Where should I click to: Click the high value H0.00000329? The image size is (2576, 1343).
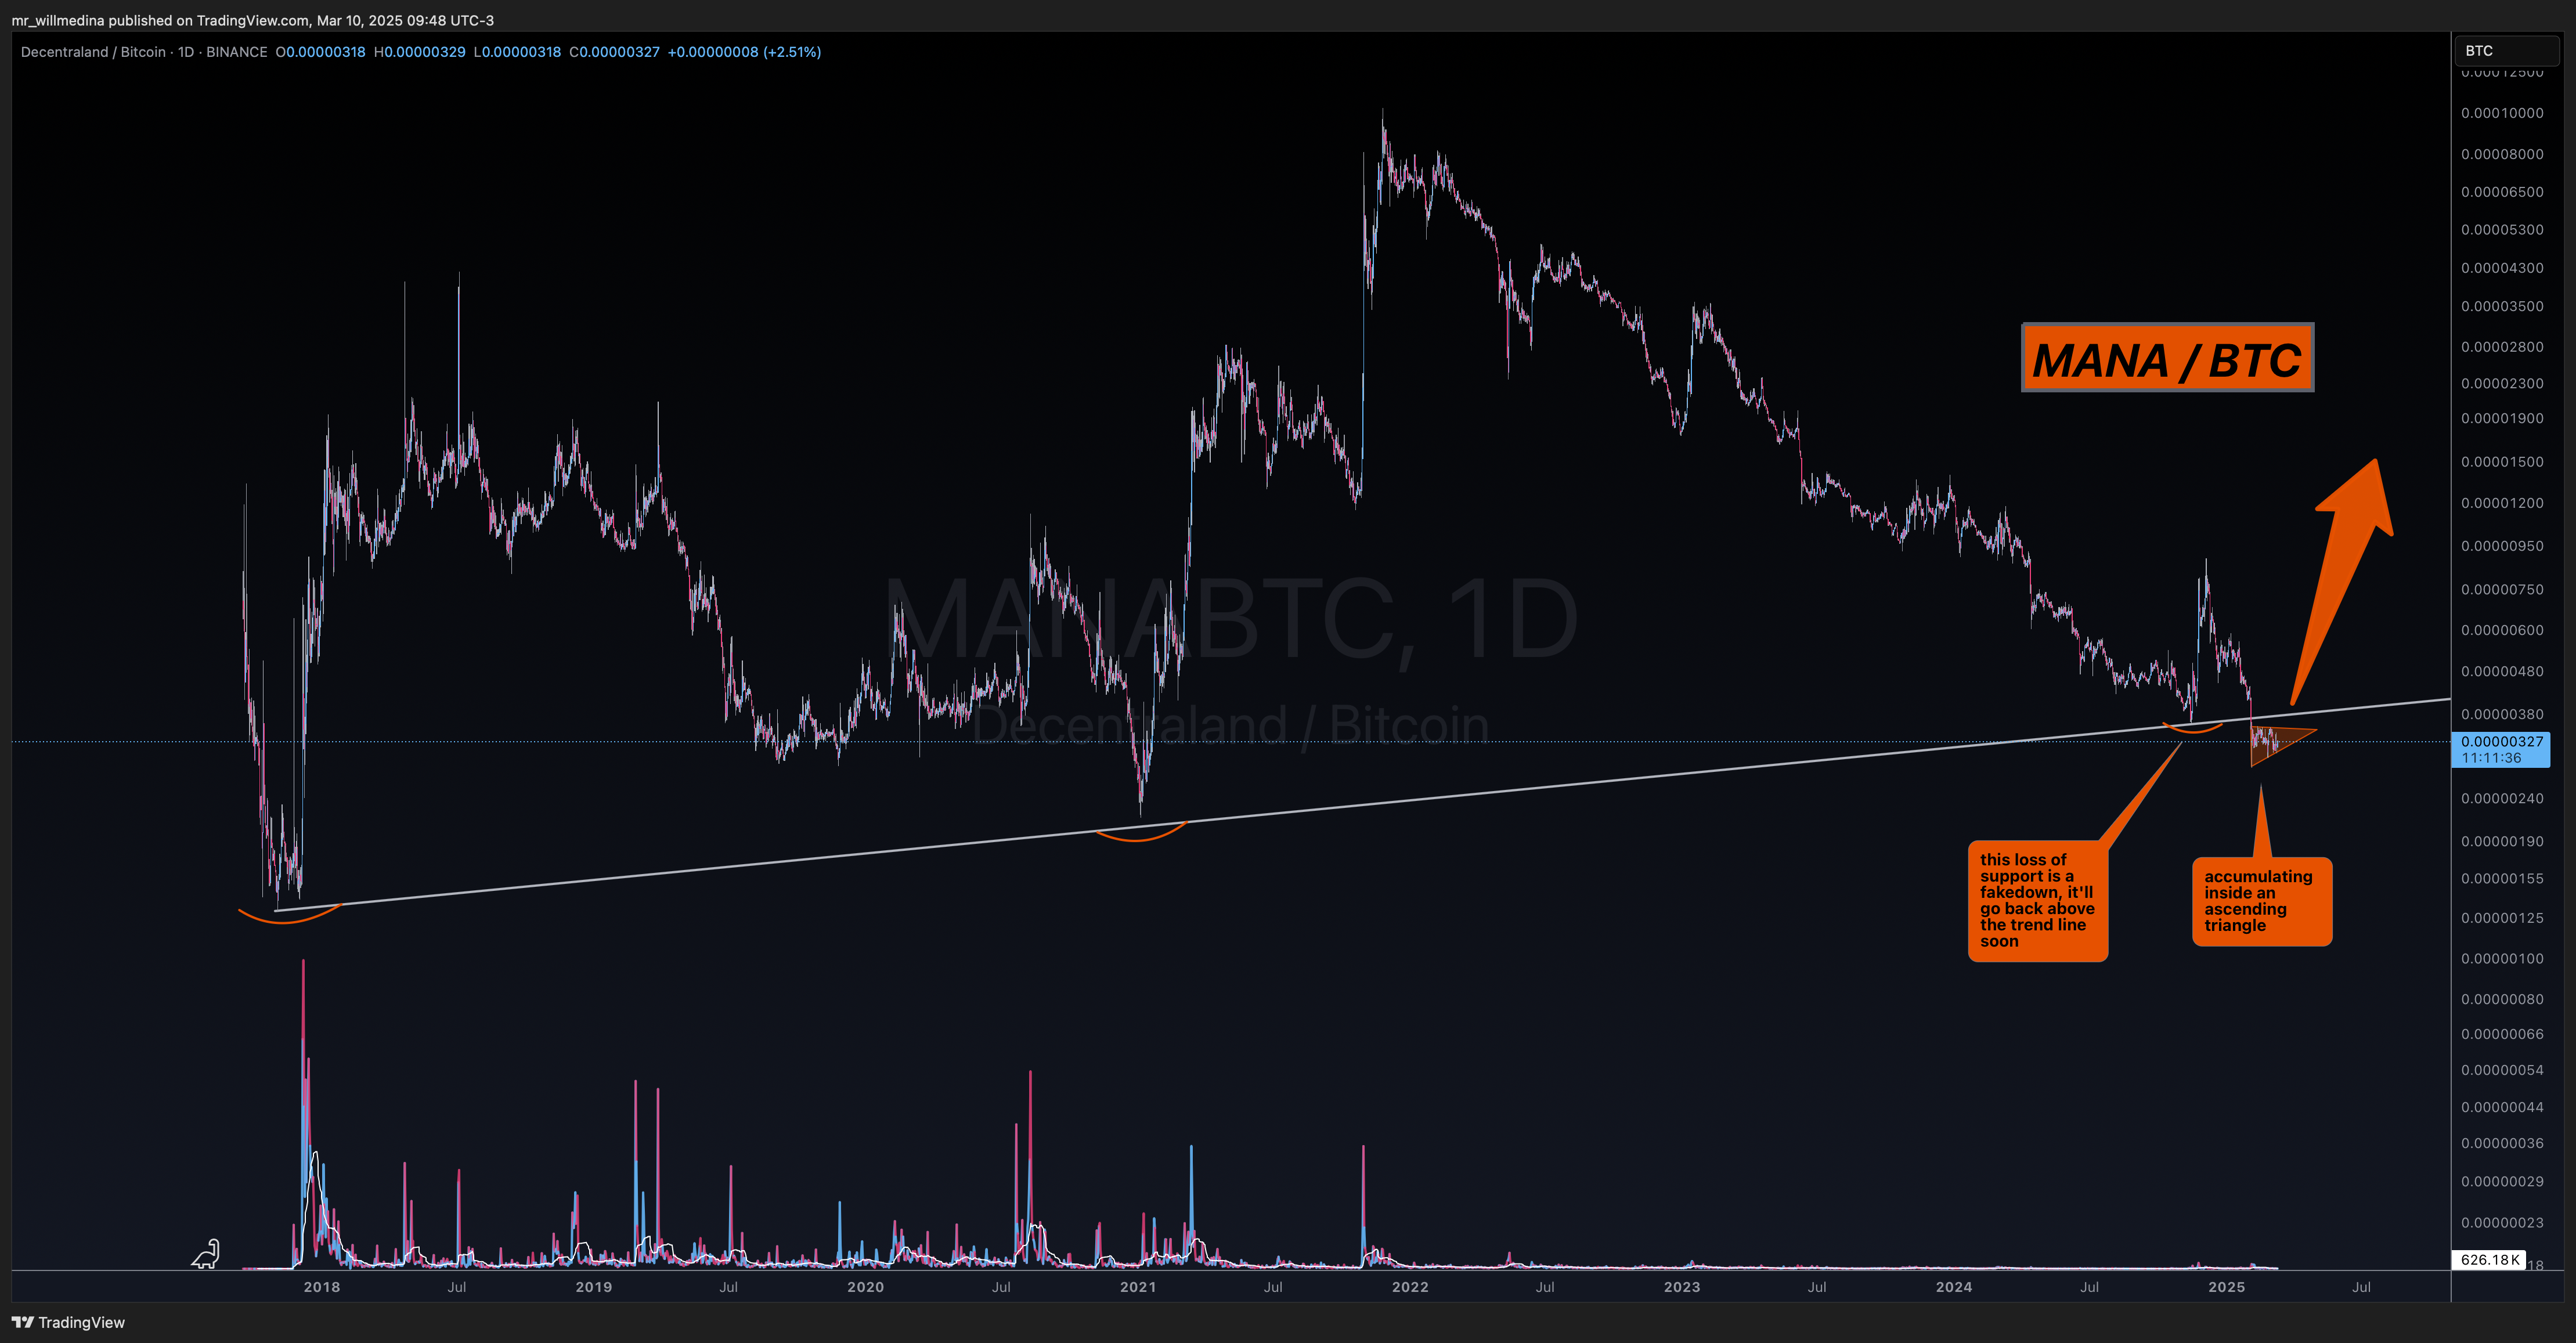(419, 52)
